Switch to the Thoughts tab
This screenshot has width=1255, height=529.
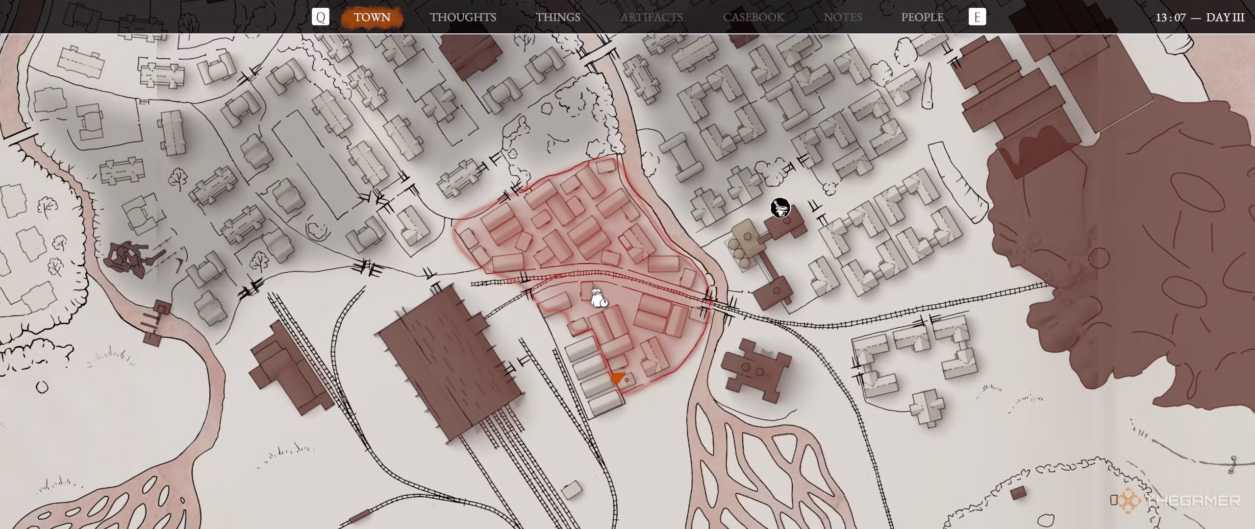click(463, 18)
